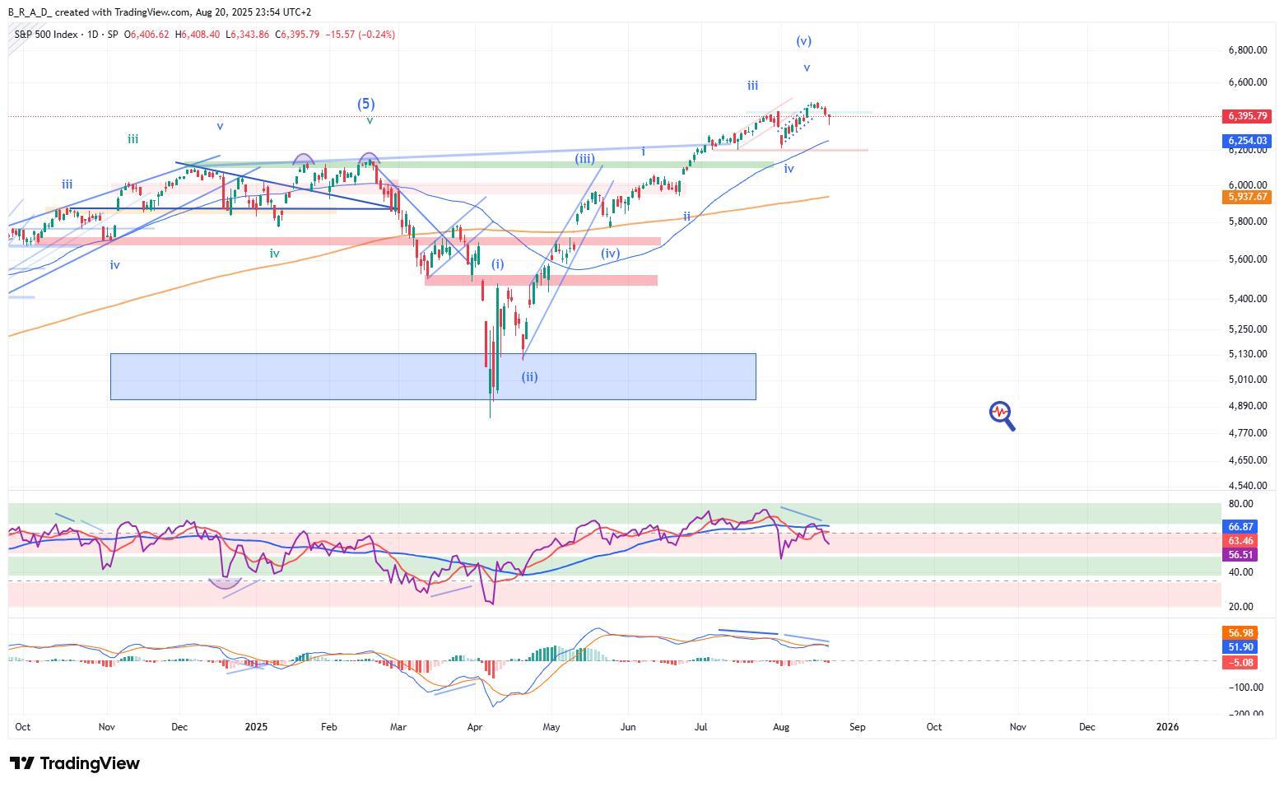Click the 5,130.00 price axis tick
Screen dimensions: 1284x788
(x=1247, y=354)
